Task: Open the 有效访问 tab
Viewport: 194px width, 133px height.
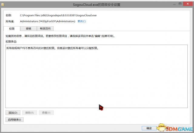Action: 45,29
